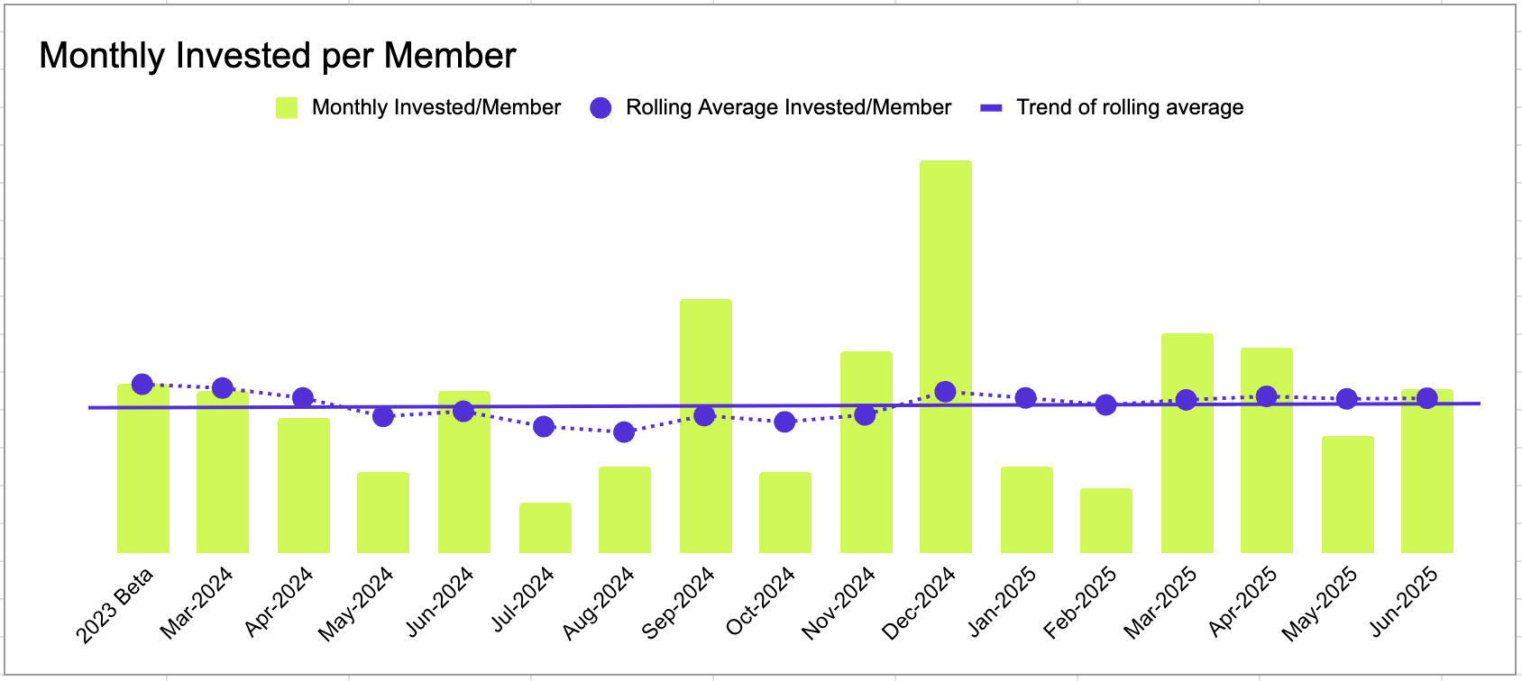Select the Feb-2025 green bar
The height and width of the screenshot is (681, 1522).
pyautogui.click(x=1106, y=521)
